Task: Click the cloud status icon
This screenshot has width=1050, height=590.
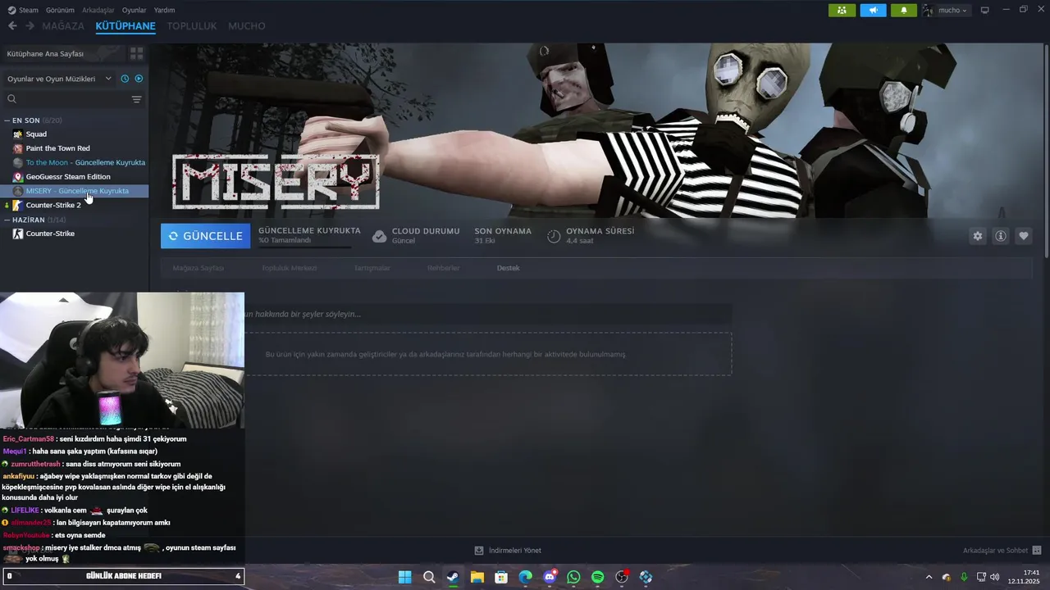Action: (379, 236)
